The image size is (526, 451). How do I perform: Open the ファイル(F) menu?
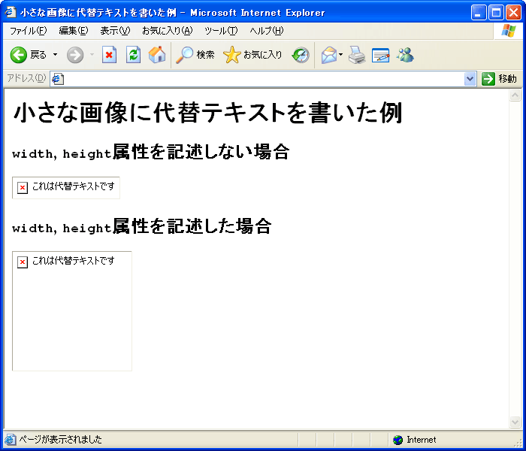click(28, 31)
